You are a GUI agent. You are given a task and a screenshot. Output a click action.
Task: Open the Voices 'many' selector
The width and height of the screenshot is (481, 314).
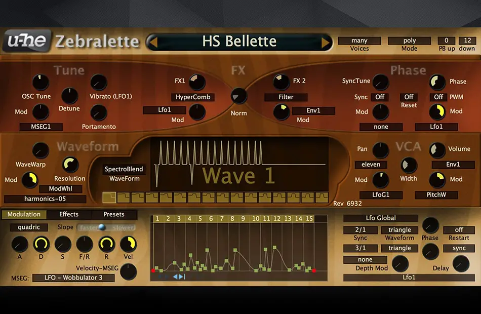coord(359,41)
